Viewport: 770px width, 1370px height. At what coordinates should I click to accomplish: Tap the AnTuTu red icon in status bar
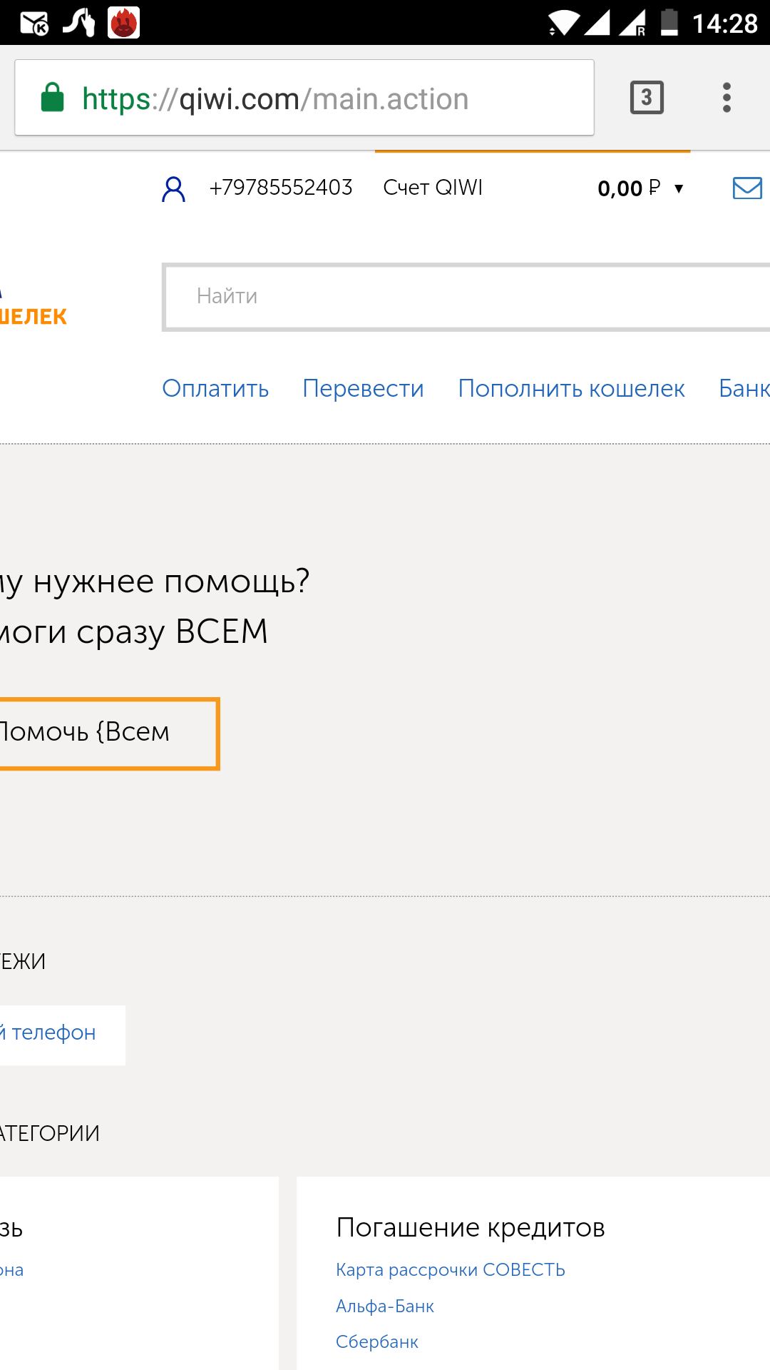[123, 23]
